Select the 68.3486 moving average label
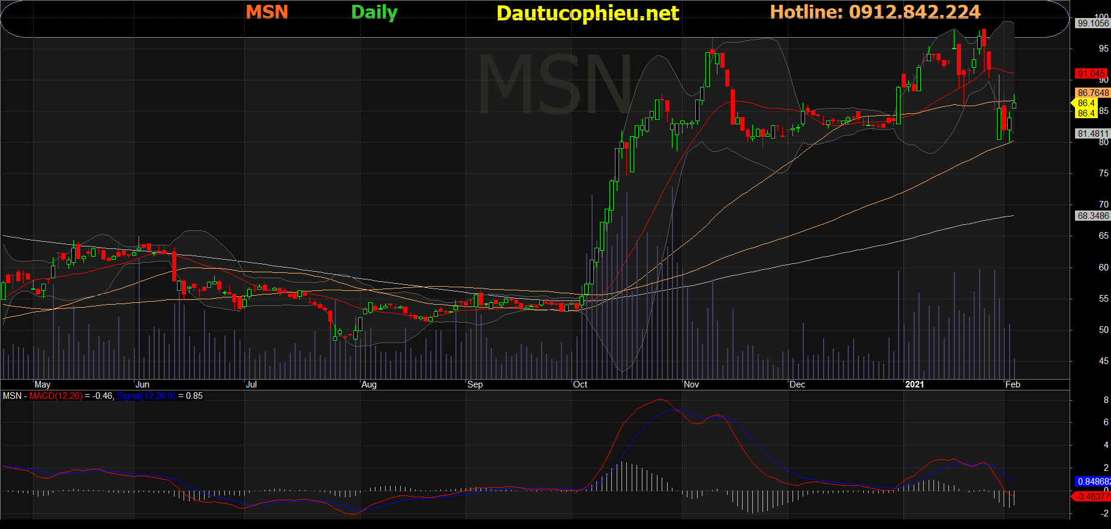This screenshot has width=1111, height=529. tap(1092, 216)
